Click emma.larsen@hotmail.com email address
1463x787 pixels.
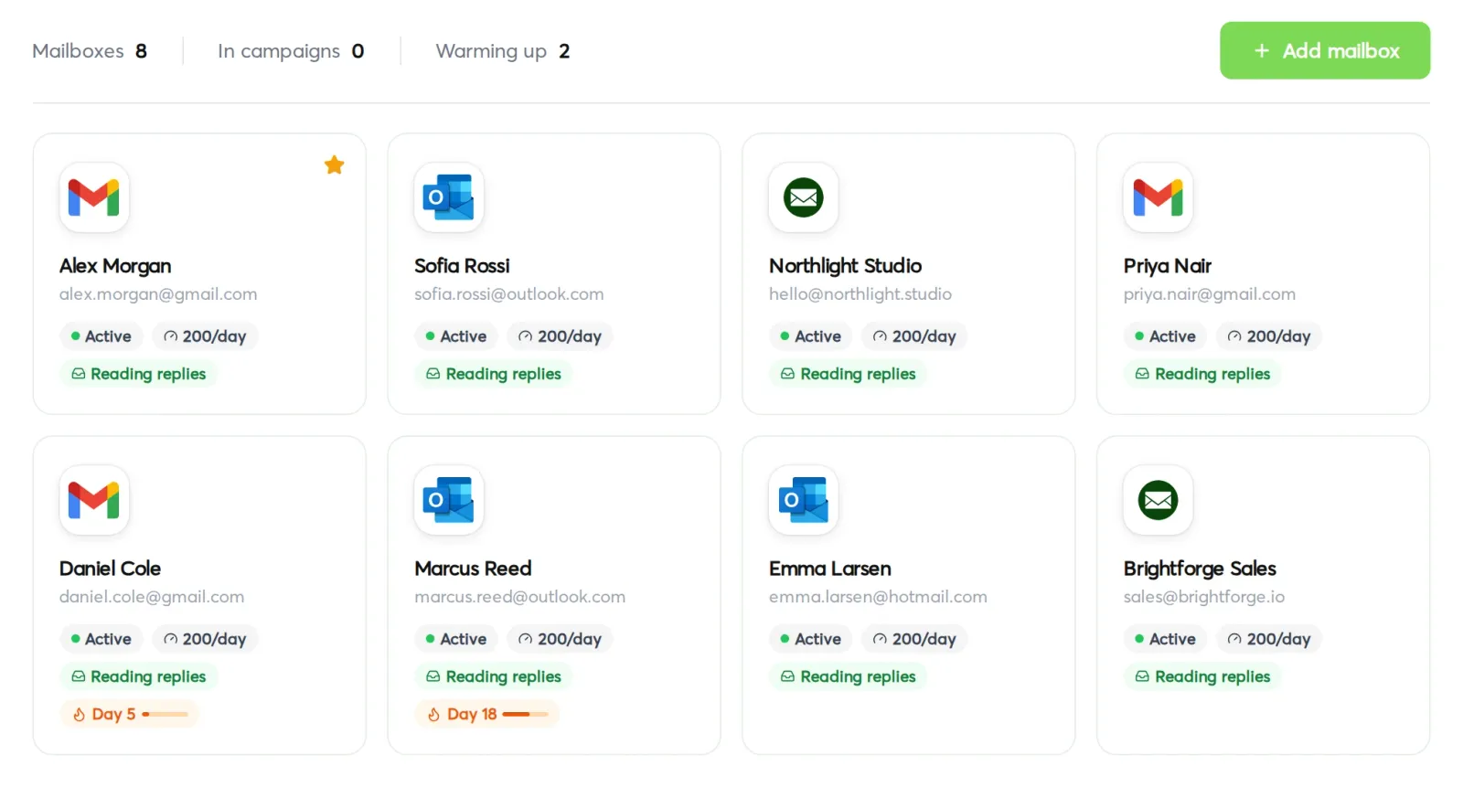tap(878, 597)
